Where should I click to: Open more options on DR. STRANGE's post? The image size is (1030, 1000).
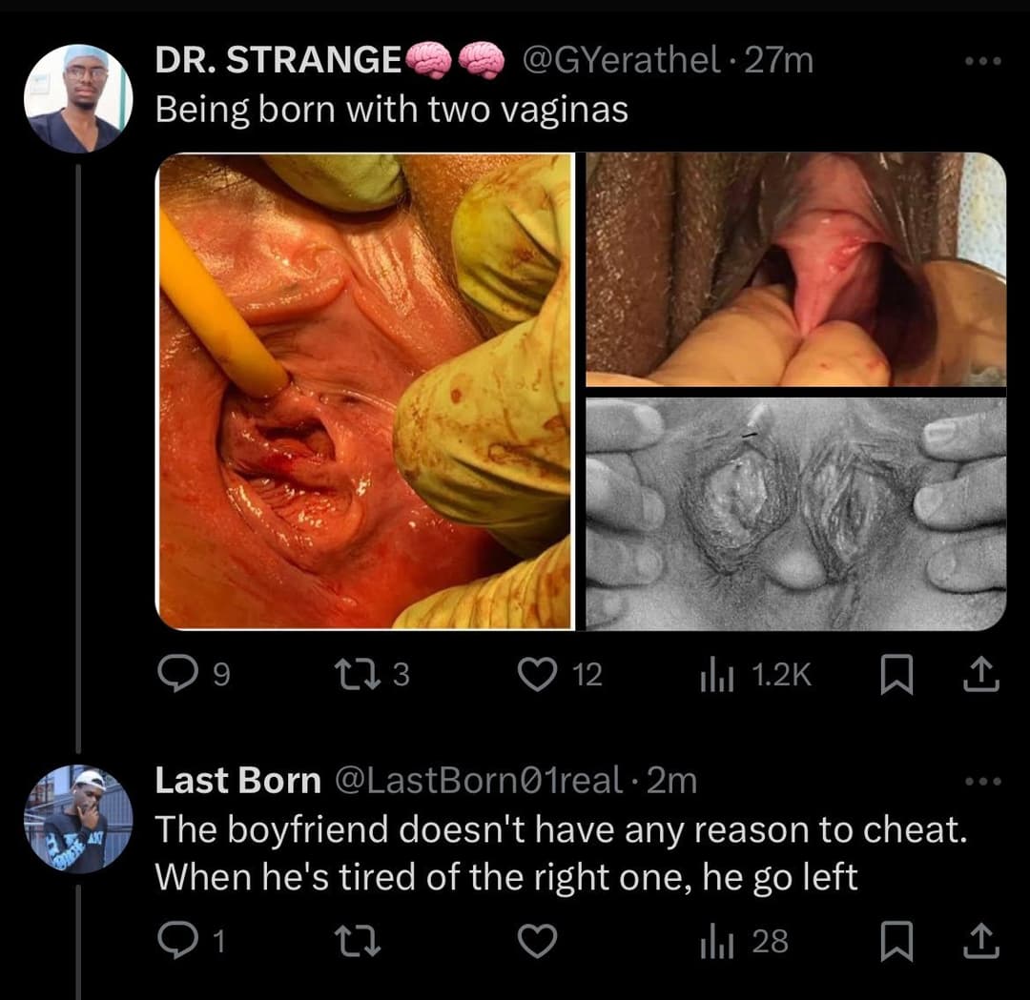[x=982, y=62]
